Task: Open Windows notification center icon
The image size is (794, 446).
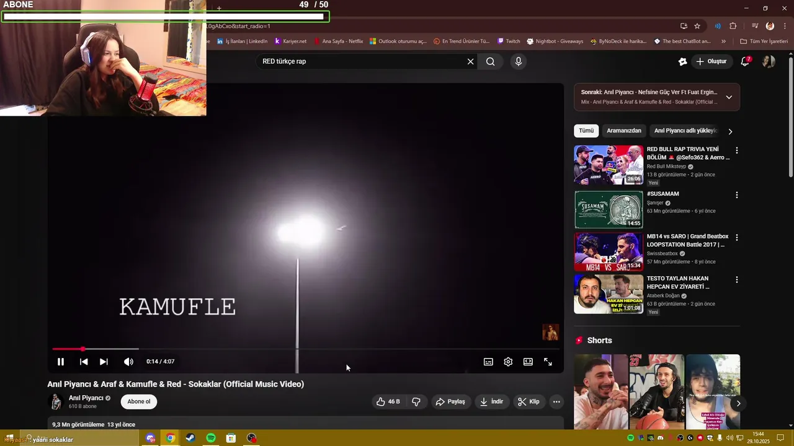Action: coord(780,438)
